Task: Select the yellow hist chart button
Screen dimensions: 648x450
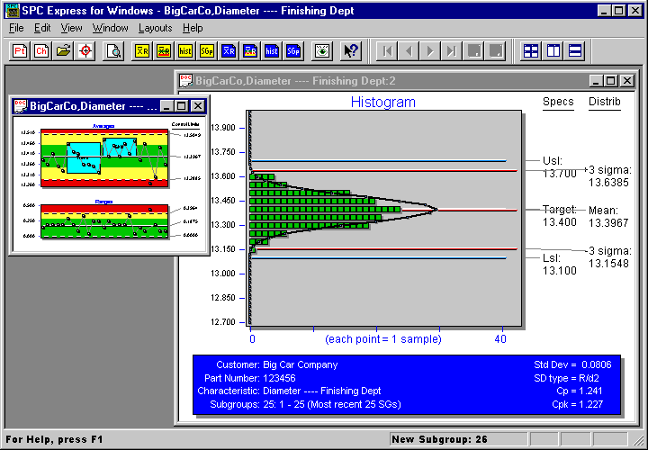Action: coord(185,50)
